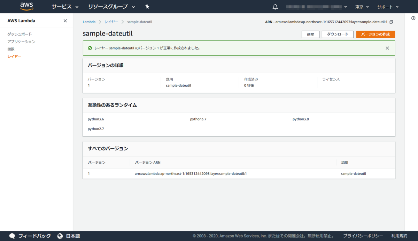The width and height of the screenshot is (418, 241).
Task: Click the python3.7 runtime text
Action: click(x=198, y=119)
